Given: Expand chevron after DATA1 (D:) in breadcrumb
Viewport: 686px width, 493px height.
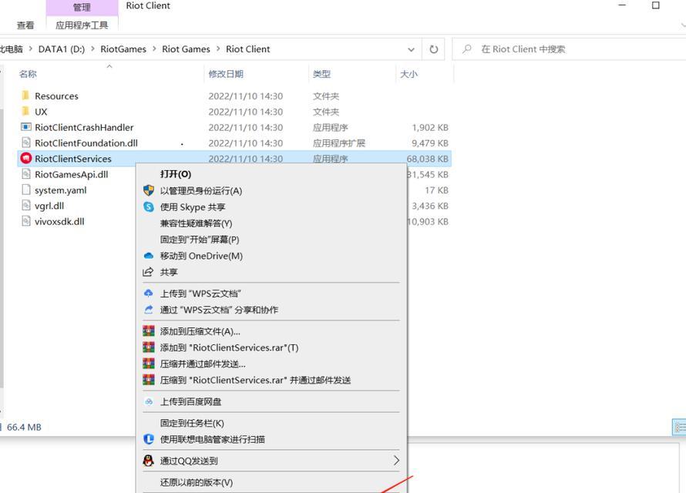Looking at the screenshot, I should 92,49.
